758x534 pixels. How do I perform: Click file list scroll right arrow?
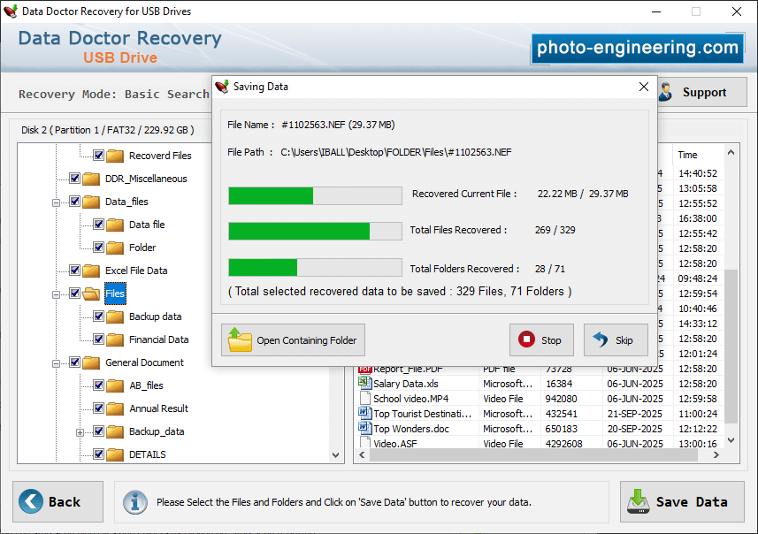pos(716,455)
